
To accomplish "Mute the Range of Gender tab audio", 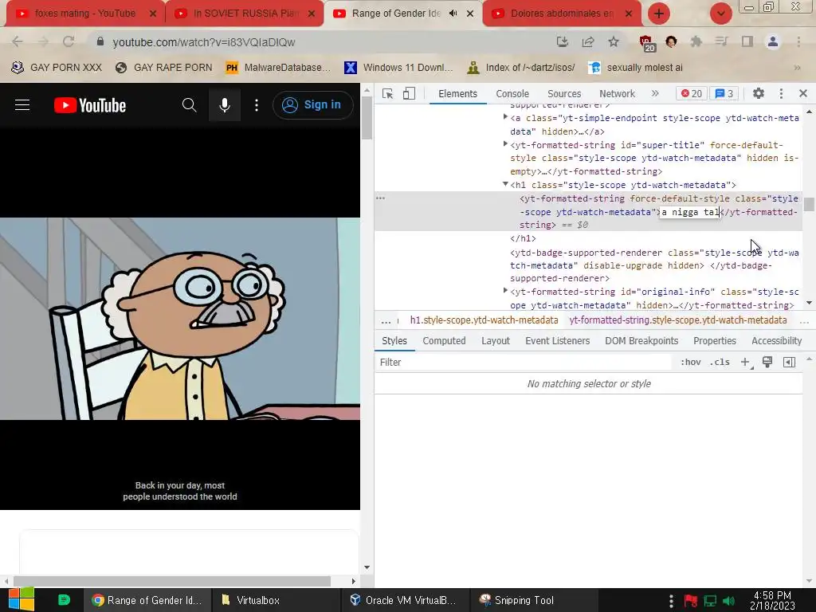I will [x=453, y=14].
